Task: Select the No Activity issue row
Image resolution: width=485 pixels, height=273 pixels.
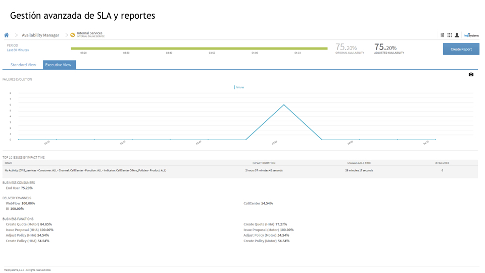Action: (x=240, y=170)
